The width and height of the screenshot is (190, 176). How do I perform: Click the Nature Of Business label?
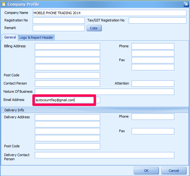point(18,91)
